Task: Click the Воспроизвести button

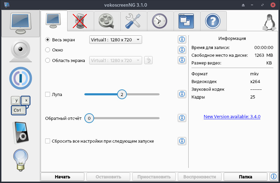Action: click(x=199, y=177)
